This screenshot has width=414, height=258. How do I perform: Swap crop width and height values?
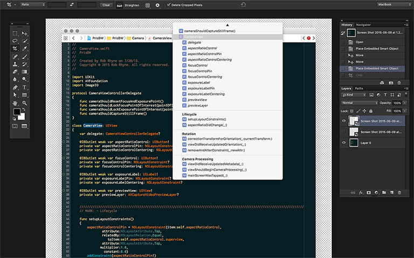(x=72, y=5)
